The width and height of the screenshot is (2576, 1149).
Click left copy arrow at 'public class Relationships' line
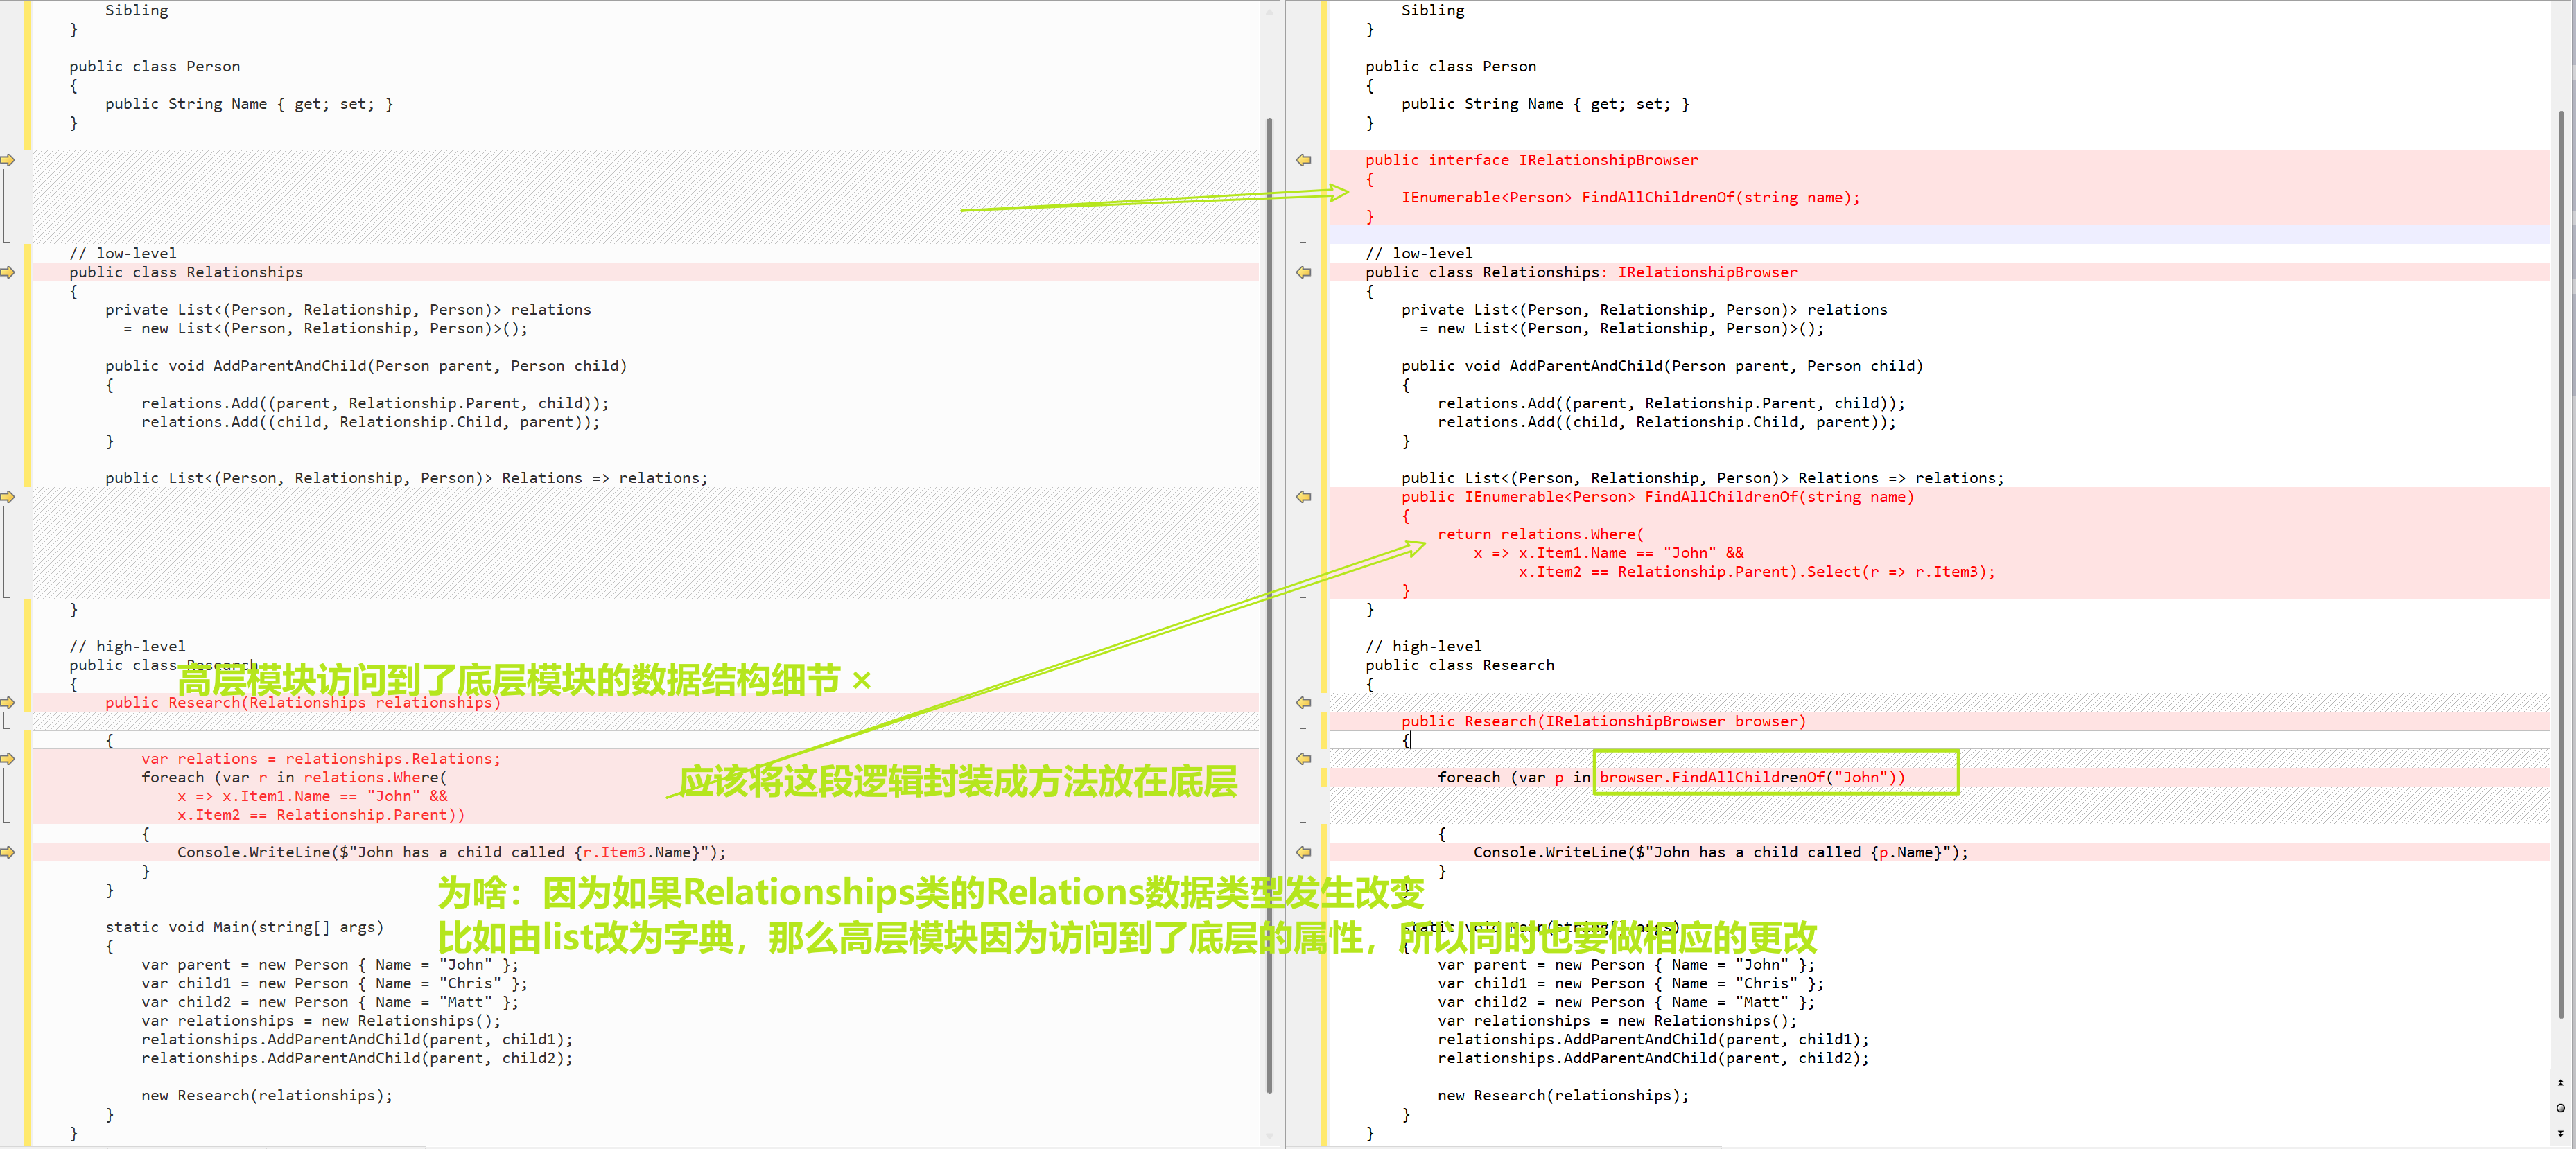pyautogui.click(x=8, y=272)
